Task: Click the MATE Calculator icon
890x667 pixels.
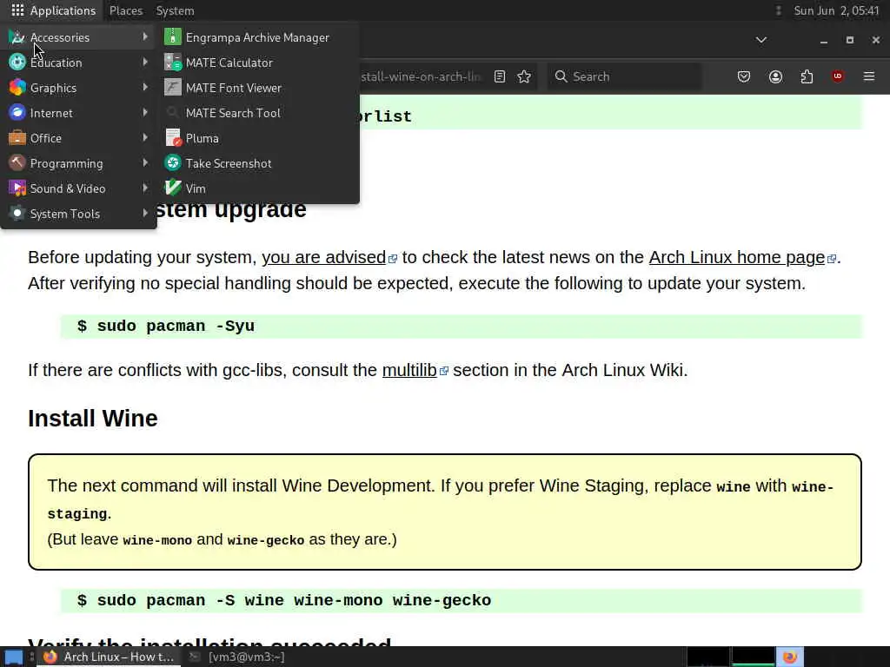Action: 173,63
